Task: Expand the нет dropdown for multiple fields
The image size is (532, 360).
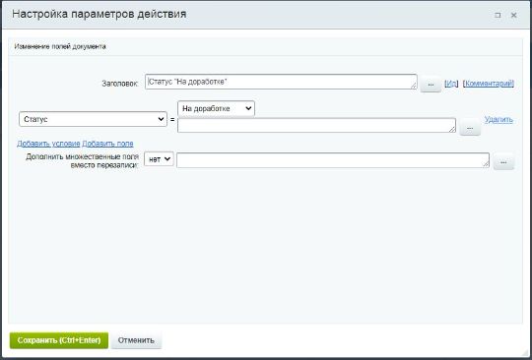Action: [x=159, y=159]
